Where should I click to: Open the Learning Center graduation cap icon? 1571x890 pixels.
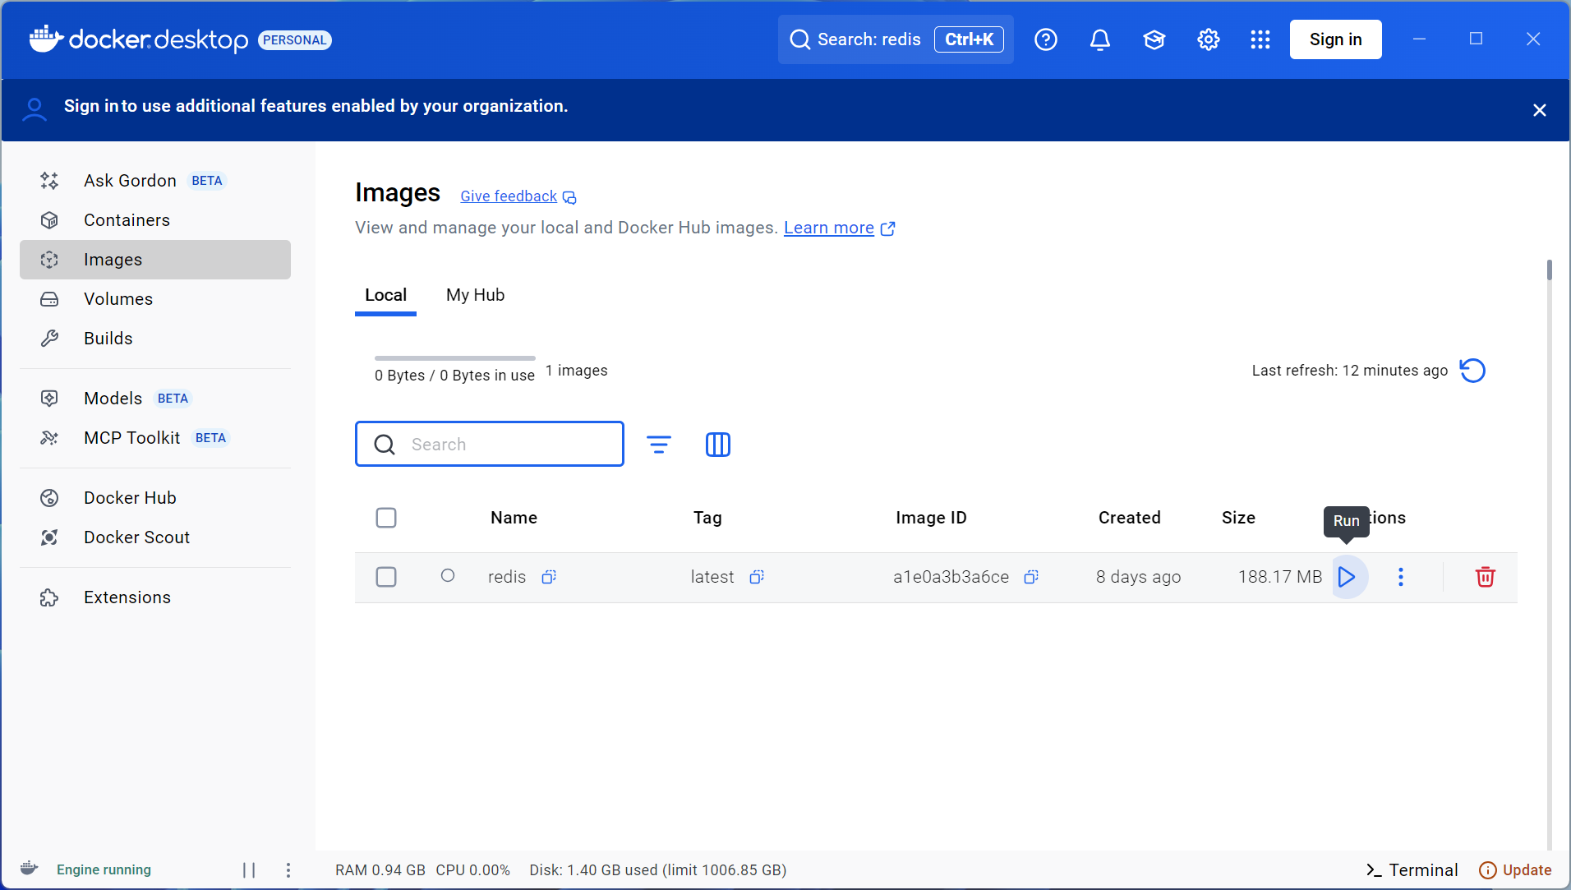tap(1154, 39)
